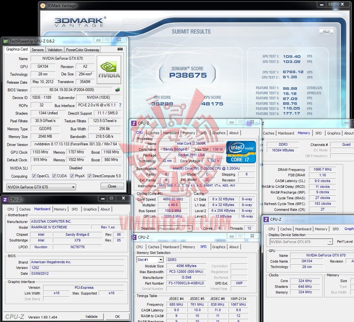Click the 3DMark Vantage title bar icon
Screen dimensions: 354x322
[43, 6]
